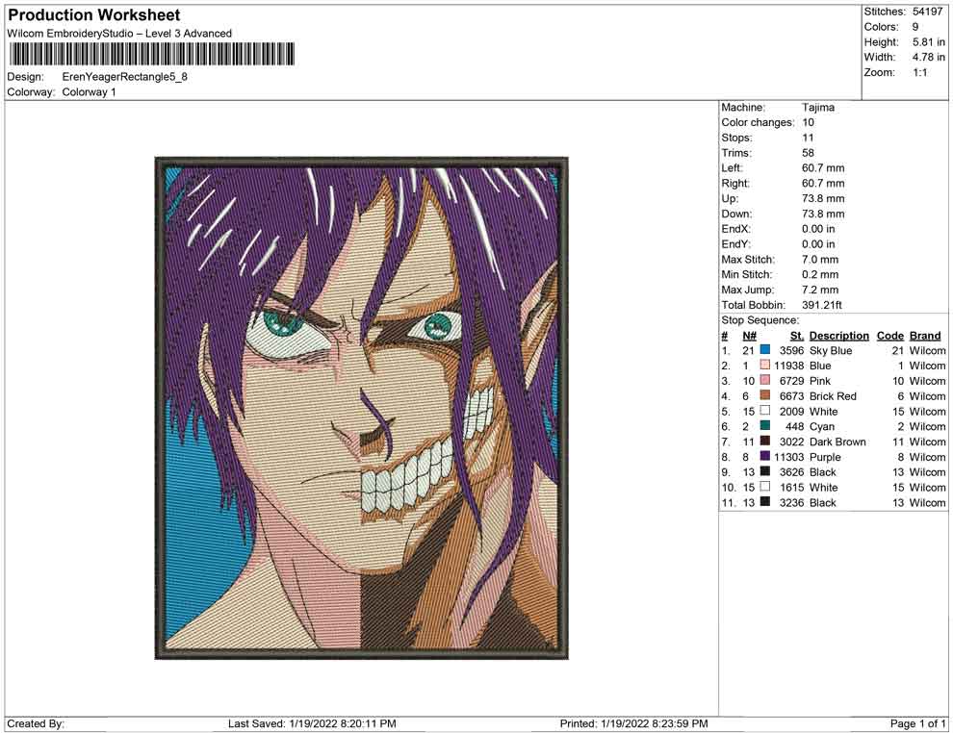Click the St. column header

point(797,335)
